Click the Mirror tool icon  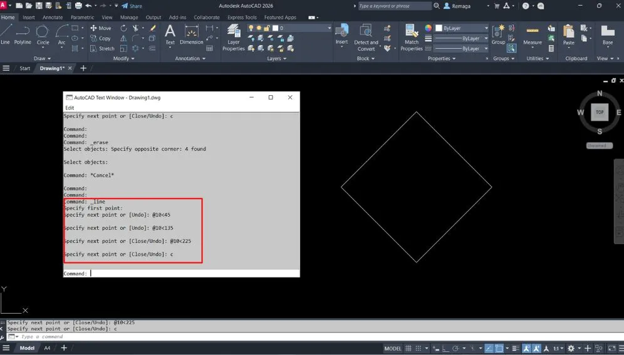point(124,38)
